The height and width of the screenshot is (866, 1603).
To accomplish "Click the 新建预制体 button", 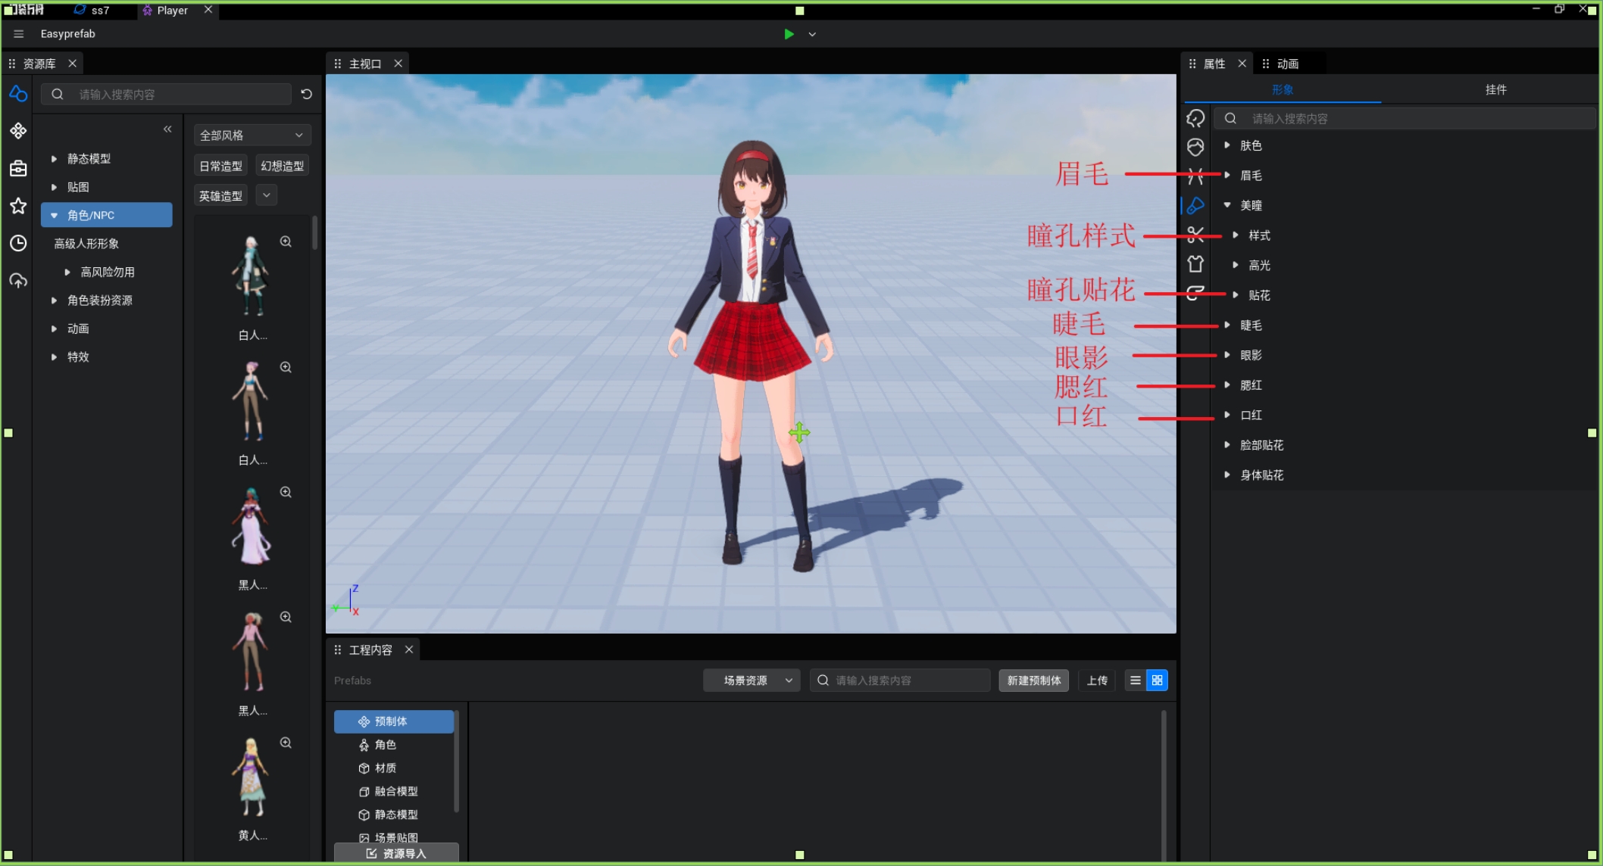I will (1033, 681).
